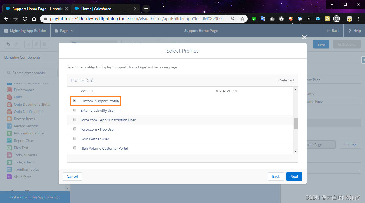Pick the Trending Topics component icon
The height and width of the screenshot is (203, 365).
click(x=9, y=169)
